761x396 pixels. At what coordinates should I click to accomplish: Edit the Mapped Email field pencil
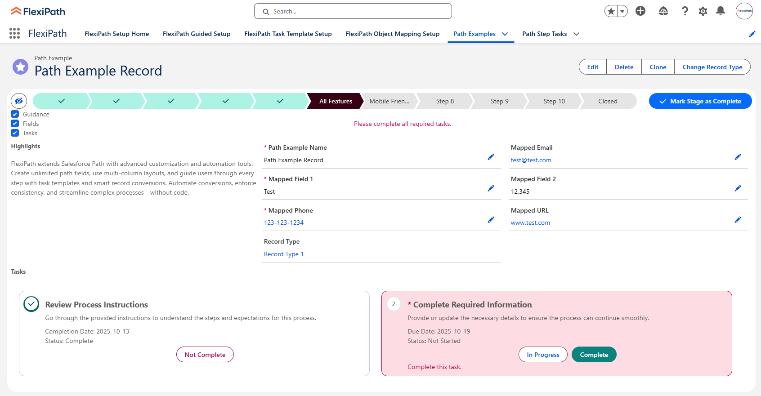(x=738, y=157)
